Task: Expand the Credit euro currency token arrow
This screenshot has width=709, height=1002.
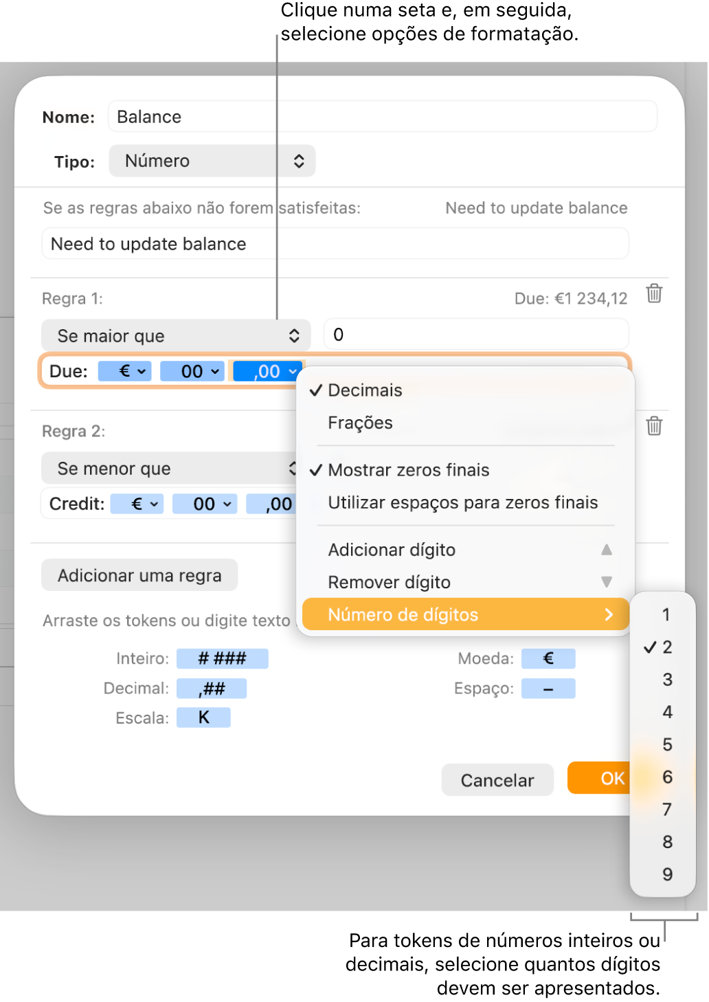Action: [154, 504]
